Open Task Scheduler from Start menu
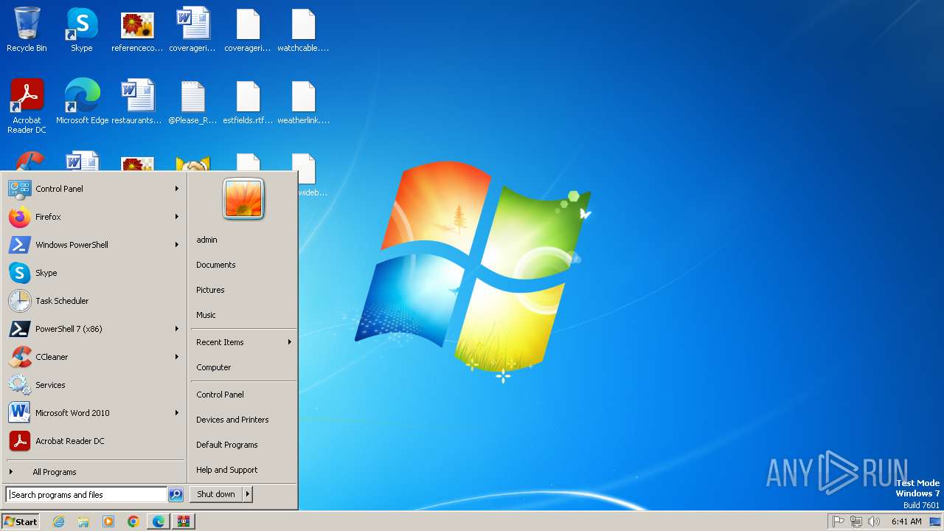Image resolution: width=944 pixels, height=531 pixels. (94, 301)
